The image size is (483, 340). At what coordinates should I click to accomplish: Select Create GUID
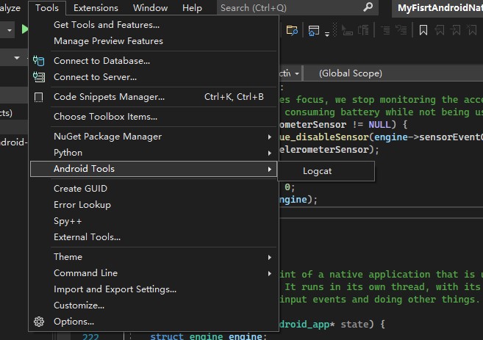(154, 189)
